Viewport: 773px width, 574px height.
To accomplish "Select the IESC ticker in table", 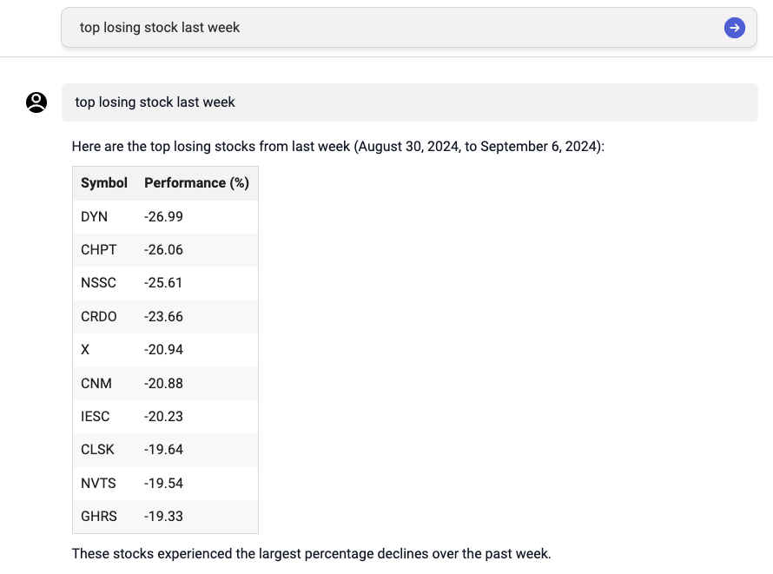I will pyautogui.click(x=96, y=416).
